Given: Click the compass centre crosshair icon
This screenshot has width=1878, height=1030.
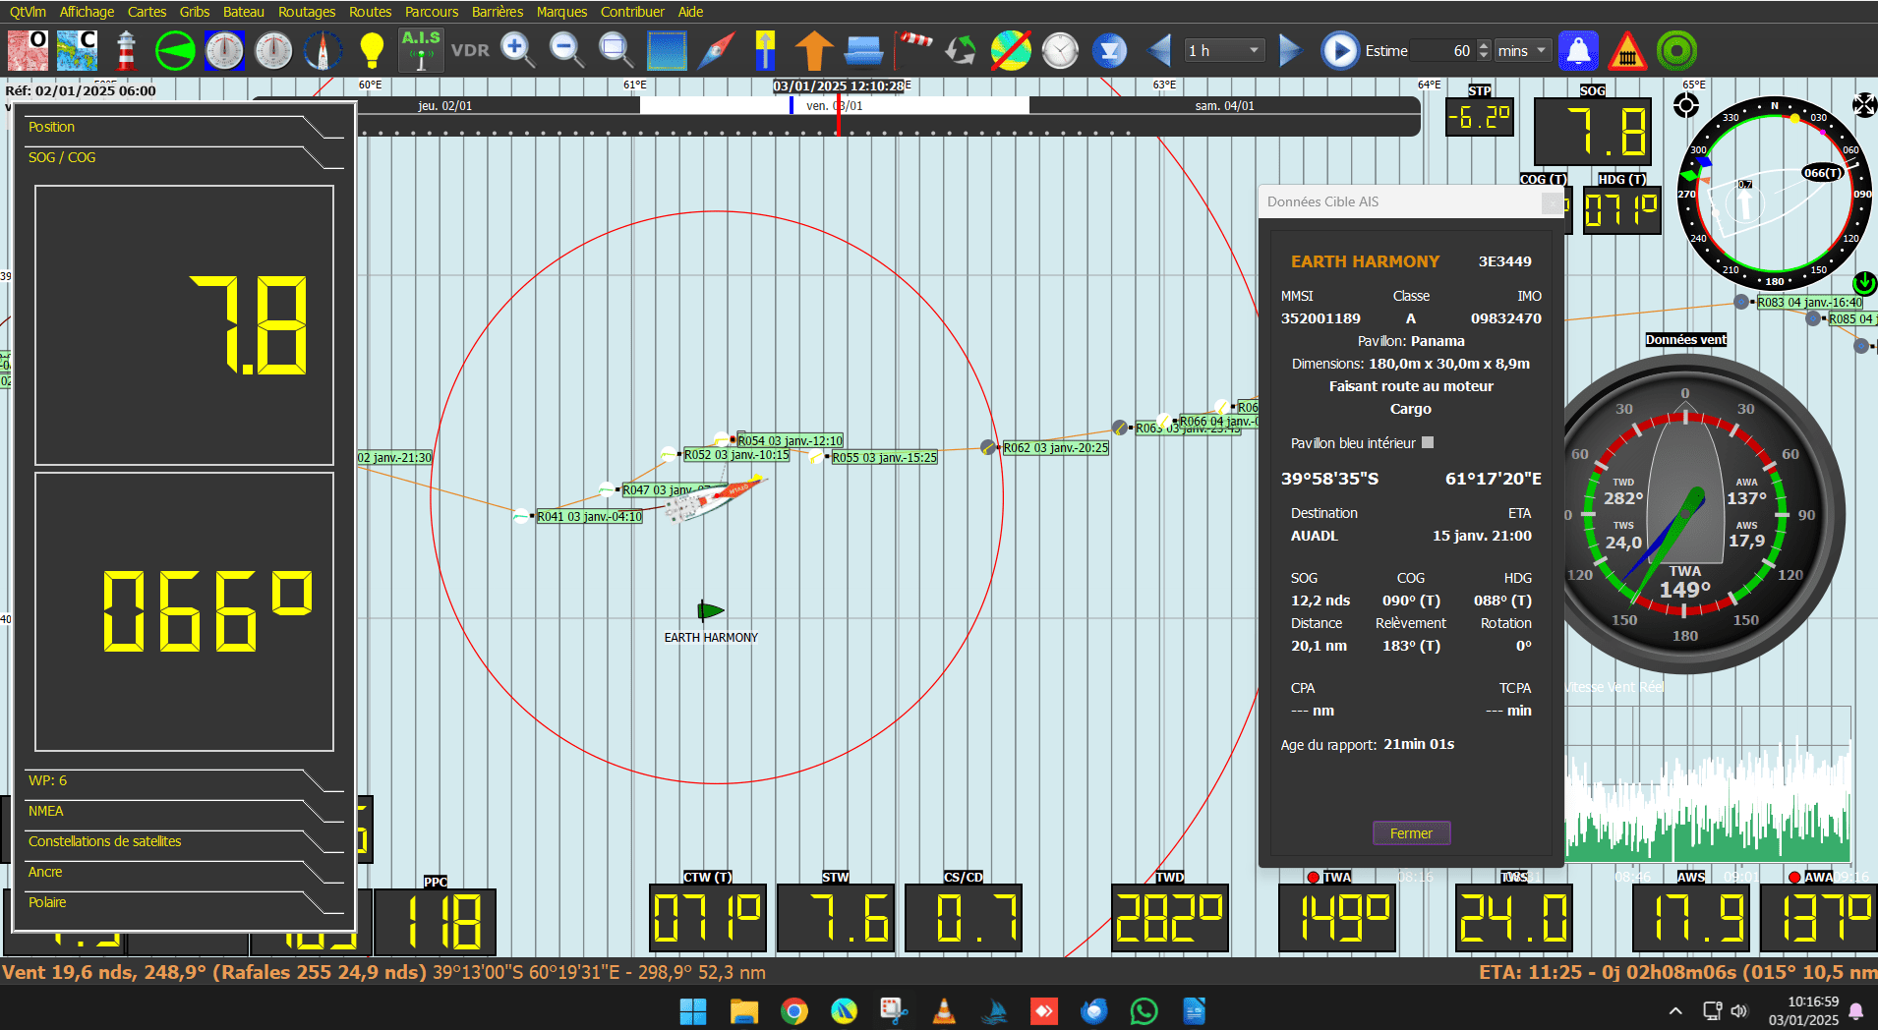Looking at the screenshot, I should [1686, 105].
